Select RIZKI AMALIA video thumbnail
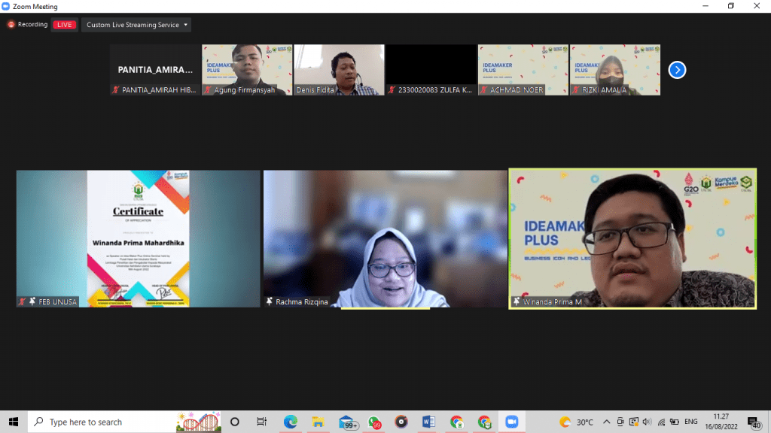Image resolution: width=771 pixels, height=433 pixels. pos(615,70)
